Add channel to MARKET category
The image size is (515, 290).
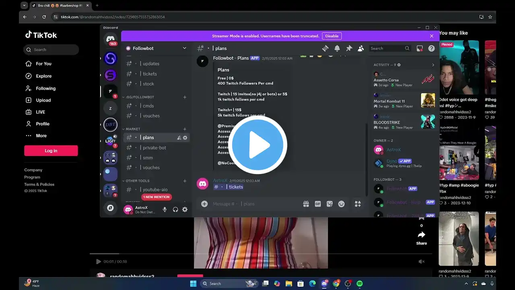185,129
